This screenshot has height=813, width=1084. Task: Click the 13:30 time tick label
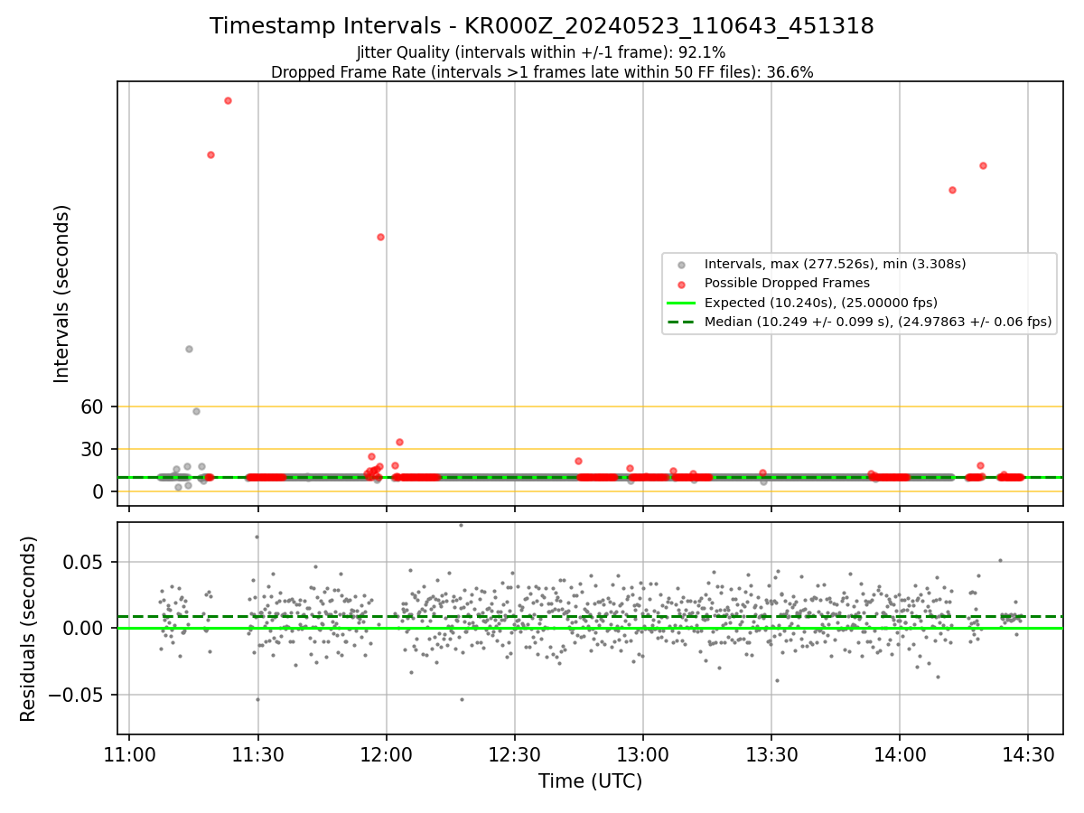(771, 753)
